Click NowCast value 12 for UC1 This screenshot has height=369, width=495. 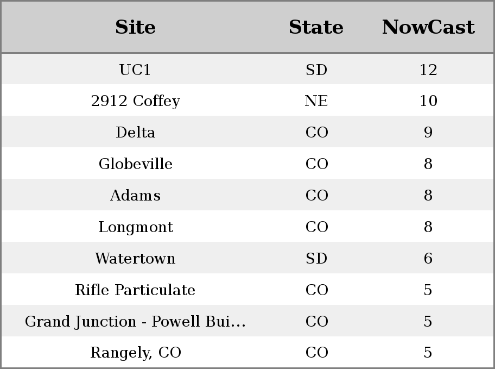[x=428, y=70]
